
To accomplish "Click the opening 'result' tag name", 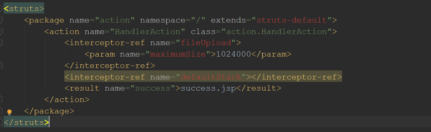I will pyautogui.click(x=85, y=88).
